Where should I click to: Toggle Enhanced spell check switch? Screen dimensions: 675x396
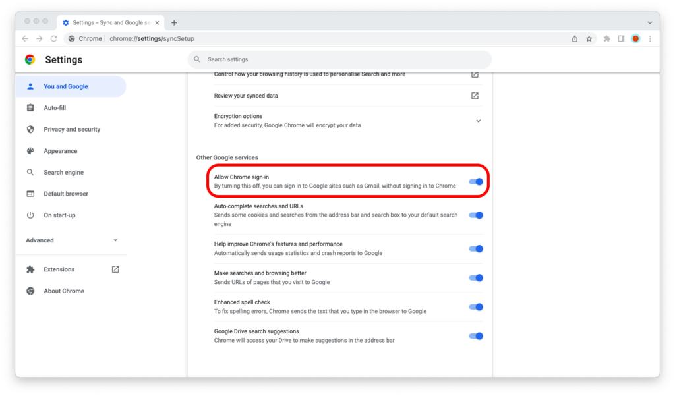476,307
